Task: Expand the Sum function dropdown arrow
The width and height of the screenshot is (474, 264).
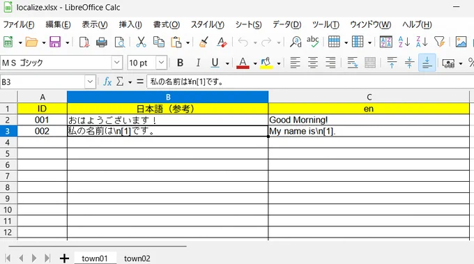Action: pos(130,82)
